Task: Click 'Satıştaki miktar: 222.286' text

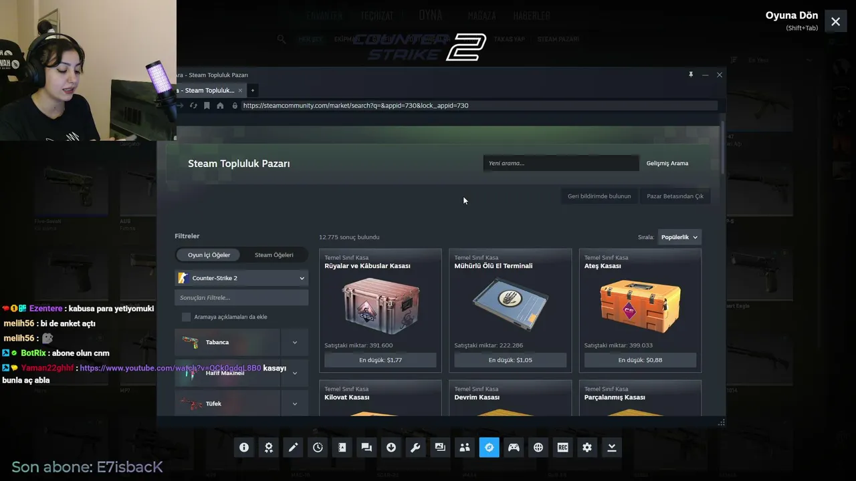Action: (x=489, y=345)
